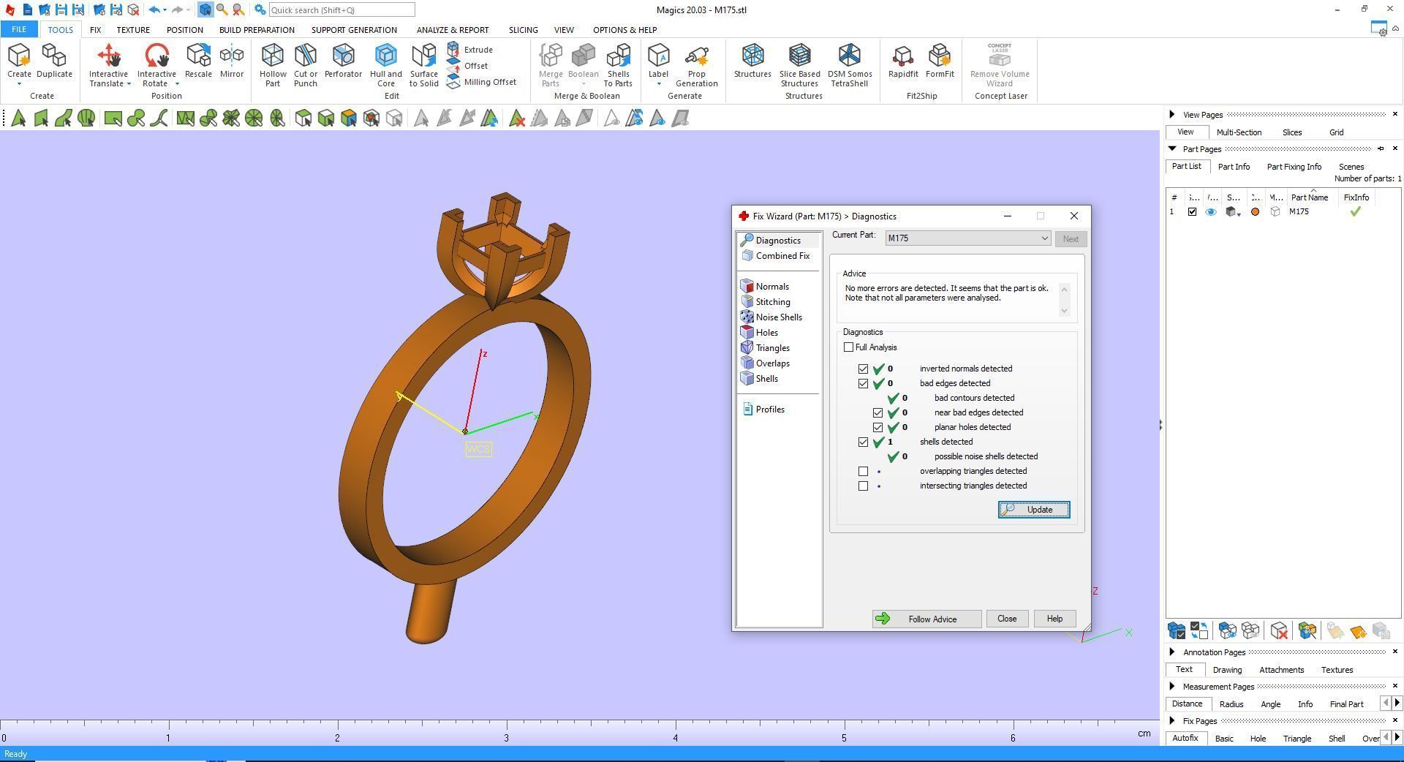
Task: Open Holes page in Fix Wizard
Action: point(759,333)
